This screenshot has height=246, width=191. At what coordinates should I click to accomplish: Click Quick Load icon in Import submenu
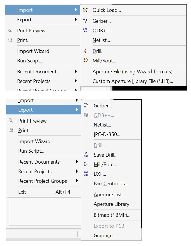coord(85,10)
